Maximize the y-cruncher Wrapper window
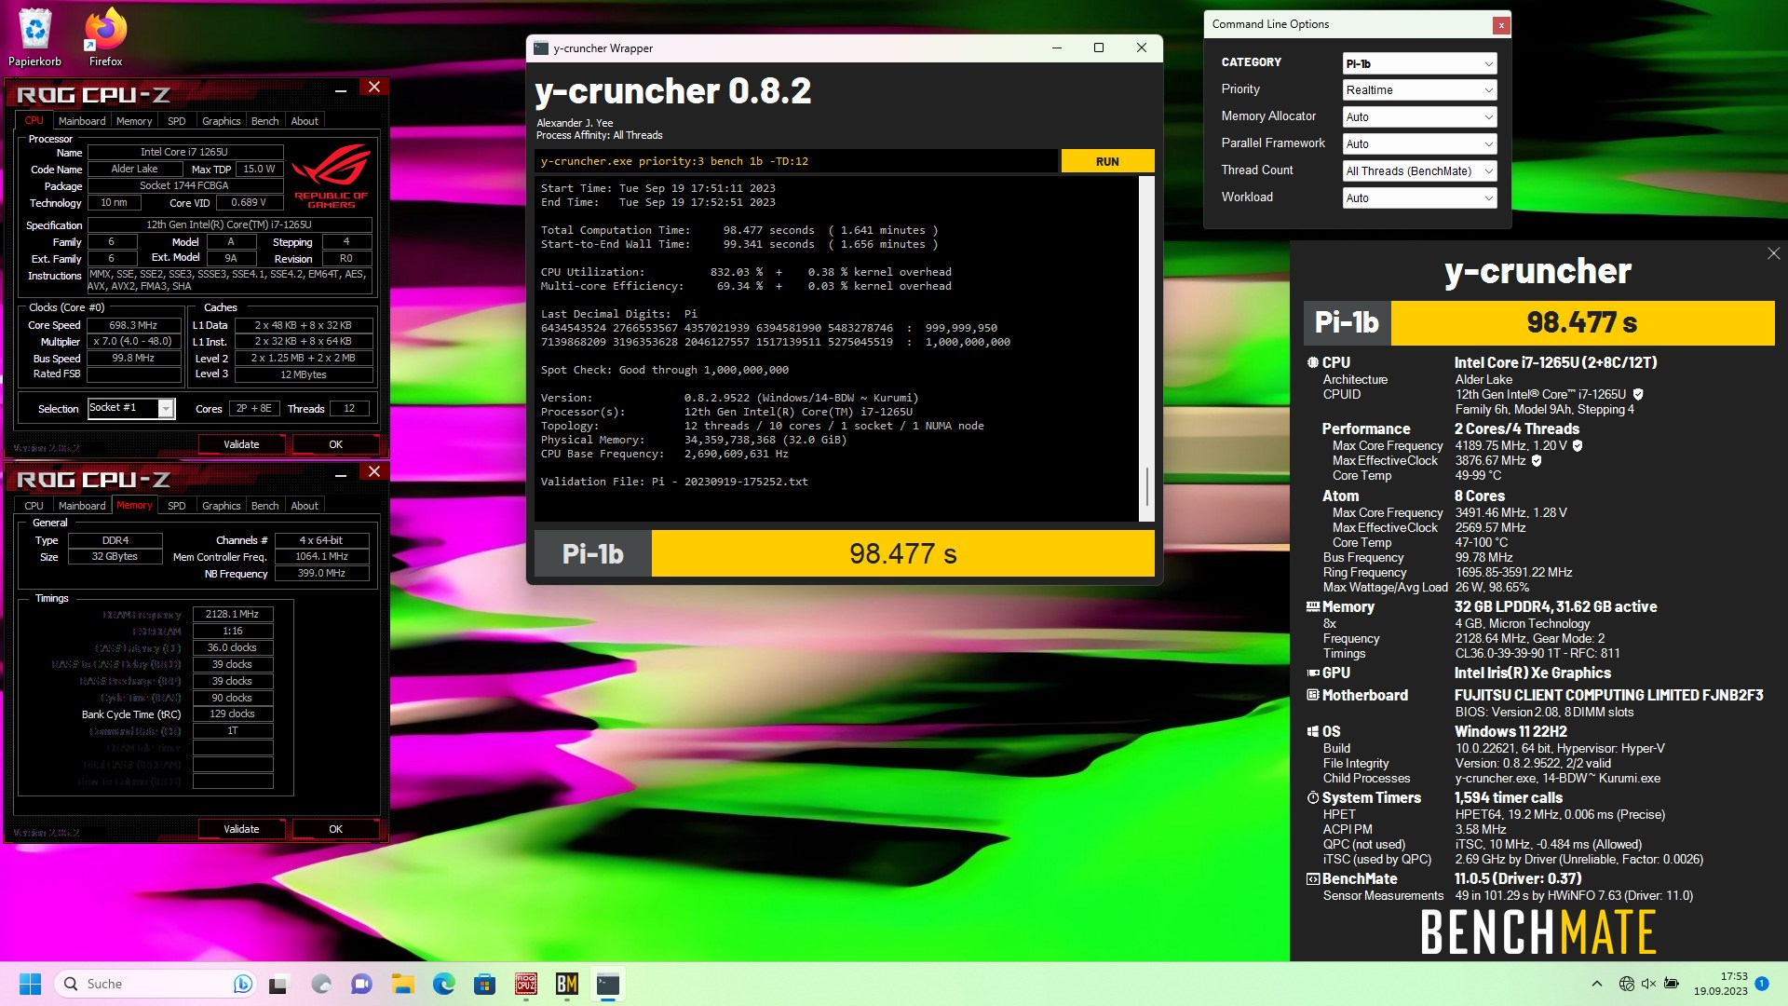Viewport: 1788px width, 1006px height. [1099, 48]
